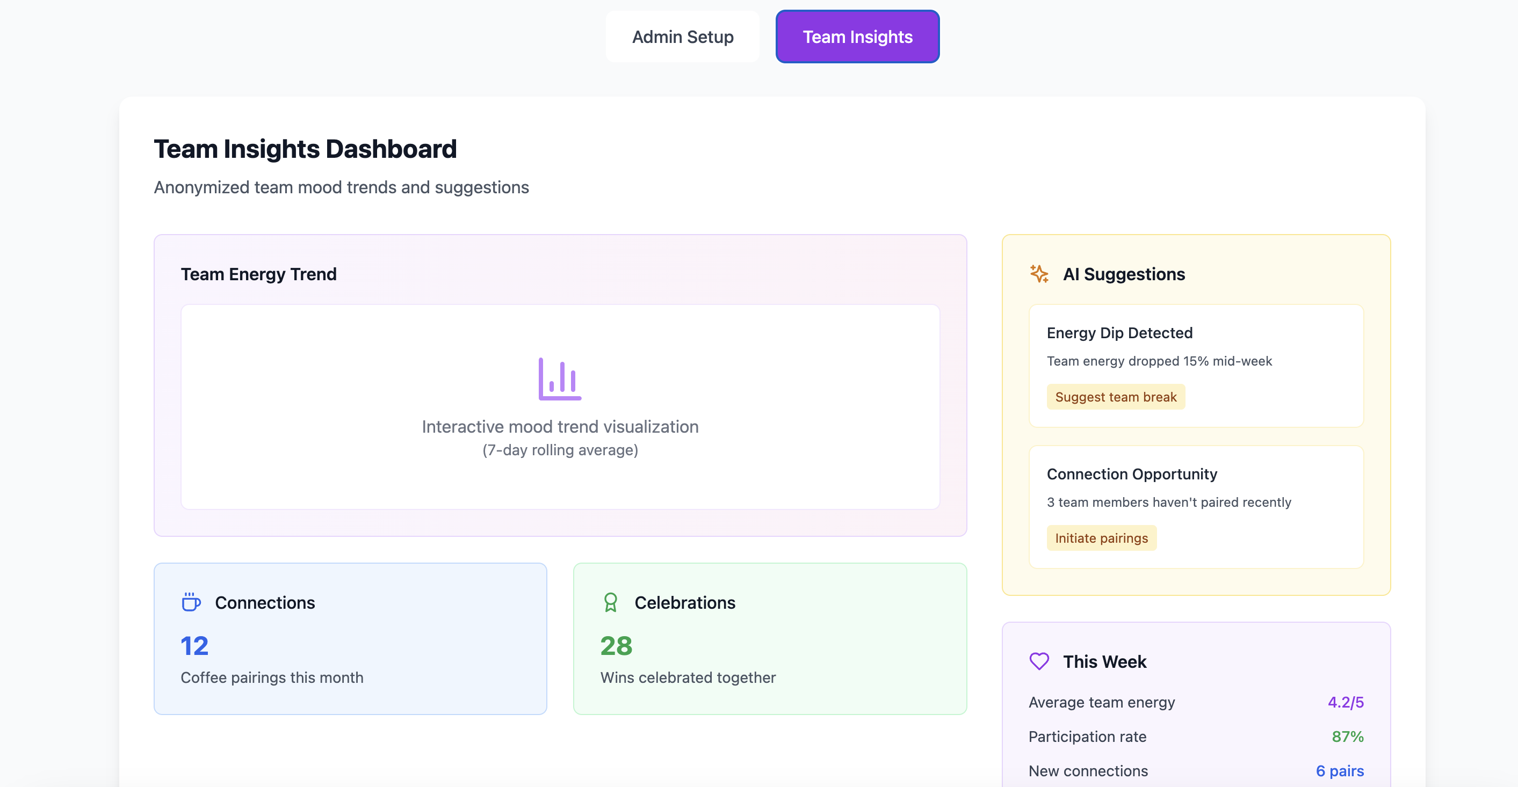The height and width of the screenshot is (787, 1518).
Task: Click the 12 coffee pairings count
Action: point(194,646)
